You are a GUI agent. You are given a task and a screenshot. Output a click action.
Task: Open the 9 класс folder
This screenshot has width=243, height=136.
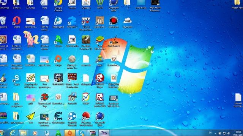(17, 5)
